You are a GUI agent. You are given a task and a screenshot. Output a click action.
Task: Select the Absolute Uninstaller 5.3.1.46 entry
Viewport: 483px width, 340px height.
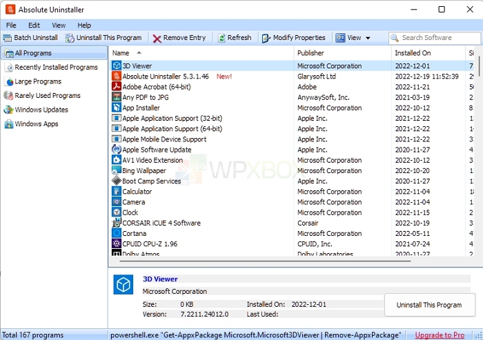click(x=166, y=77)
